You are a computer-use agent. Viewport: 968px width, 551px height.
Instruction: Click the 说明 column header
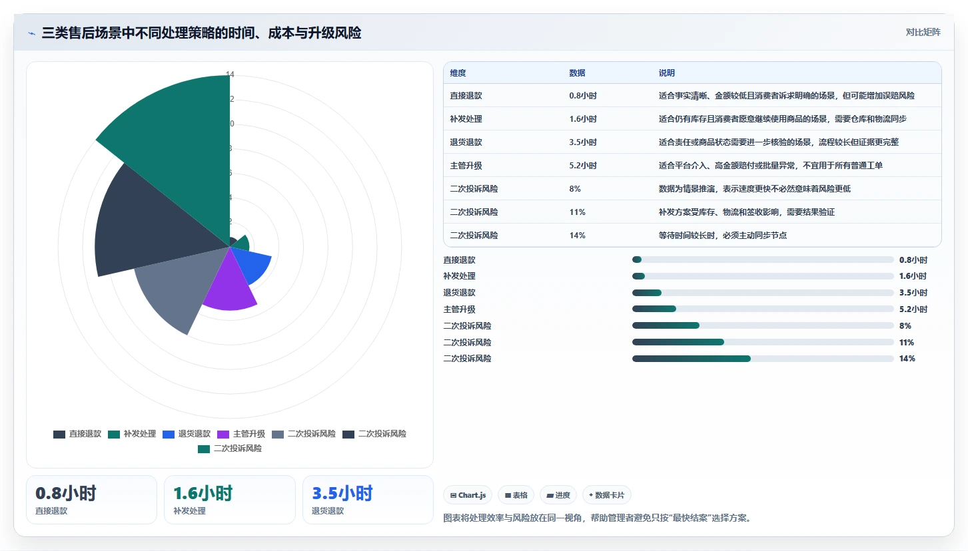(667, 73)
